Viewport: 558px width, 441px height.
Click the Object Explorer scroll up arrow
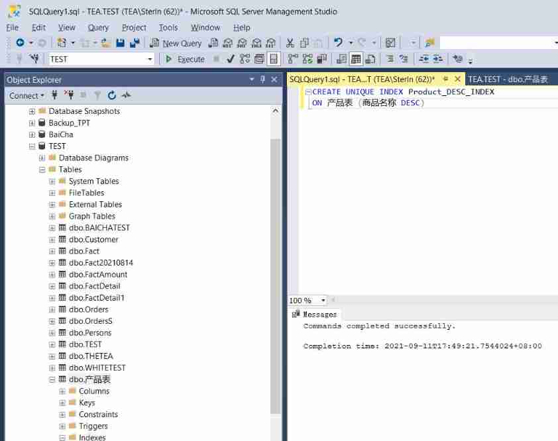tap(276, 111)
